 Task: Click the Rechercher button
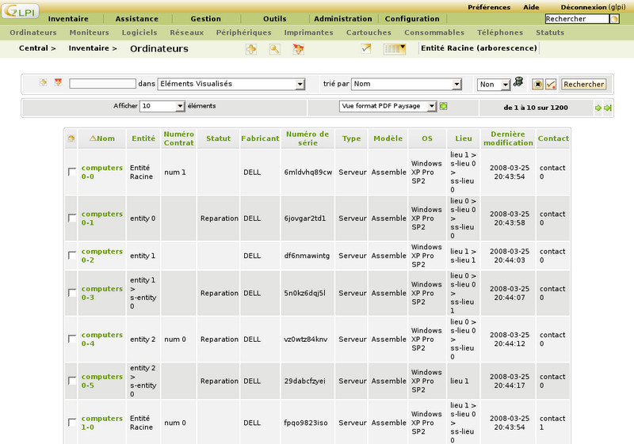coord(583,85)
